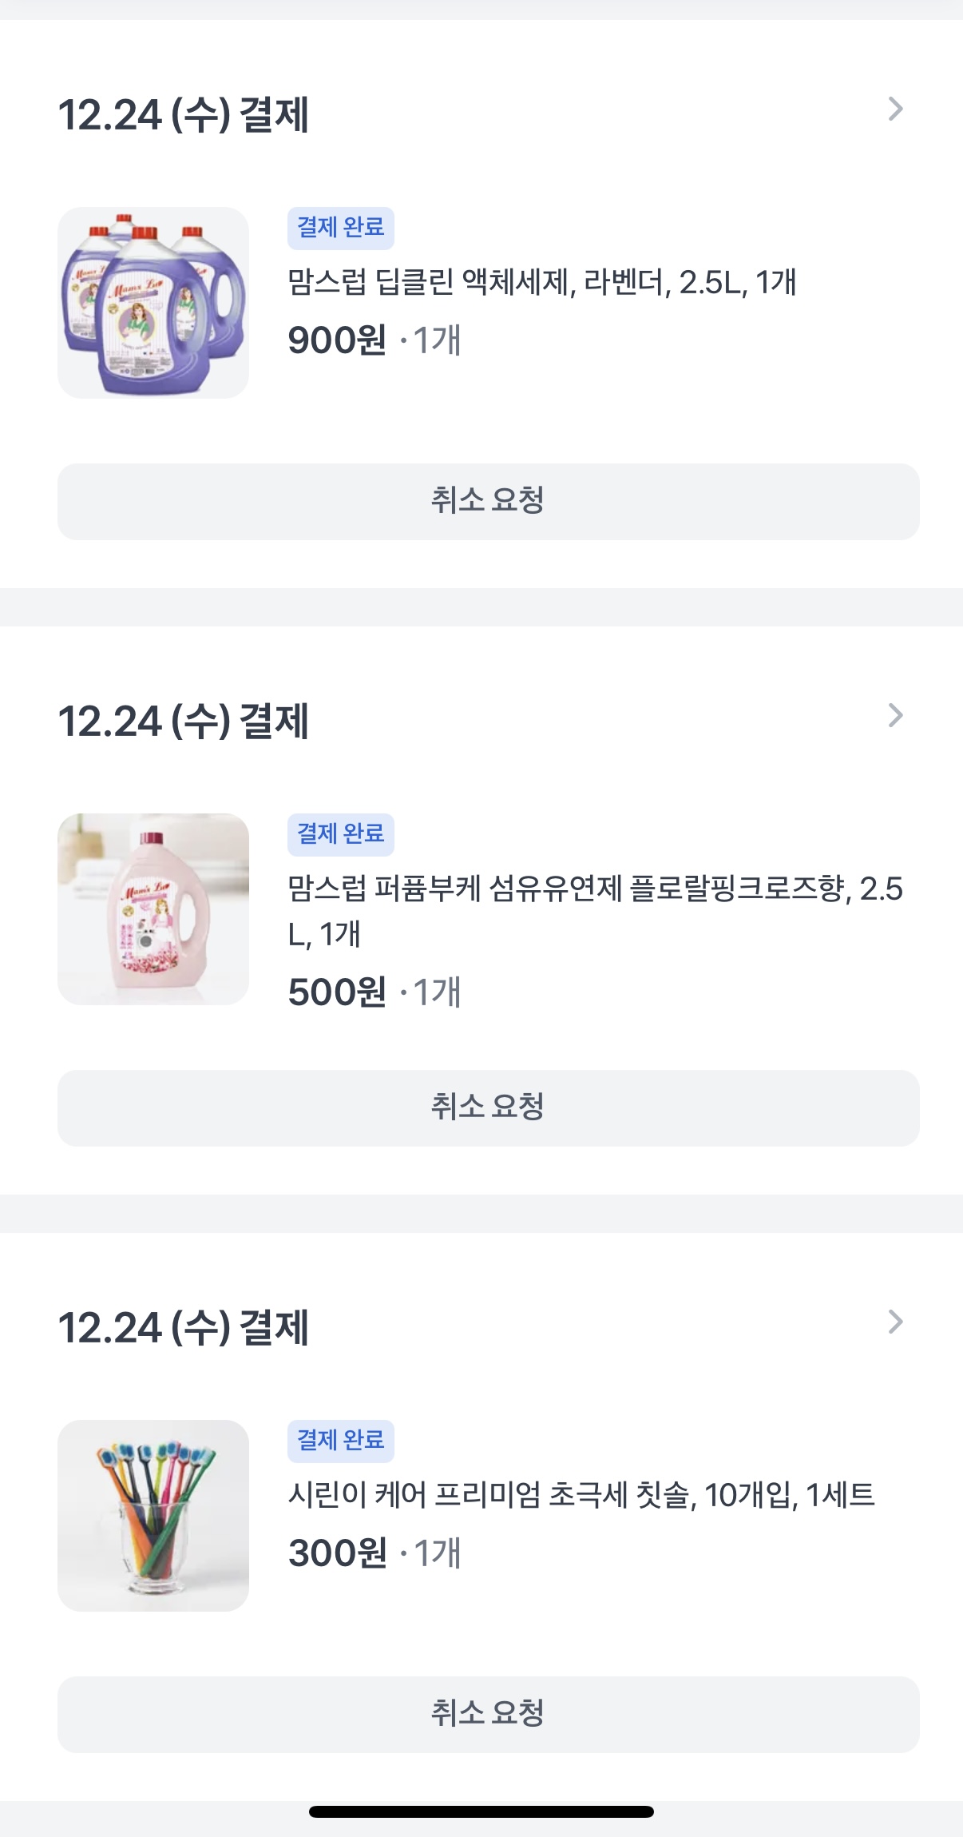
Task: Tap 취소 요청 for the detergent order
Action: tap(488, 502)
